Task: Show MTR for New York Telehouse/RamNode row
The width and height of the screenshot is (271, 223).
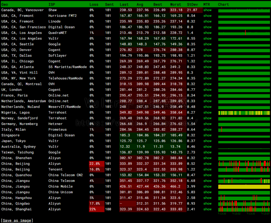Action: (x=207, y=78)
